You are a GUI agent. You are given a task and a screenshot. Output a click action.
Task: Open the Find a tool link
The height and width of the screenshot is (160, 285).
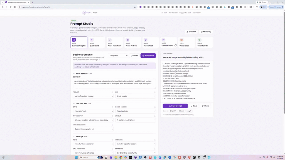(x=173, y=13)
